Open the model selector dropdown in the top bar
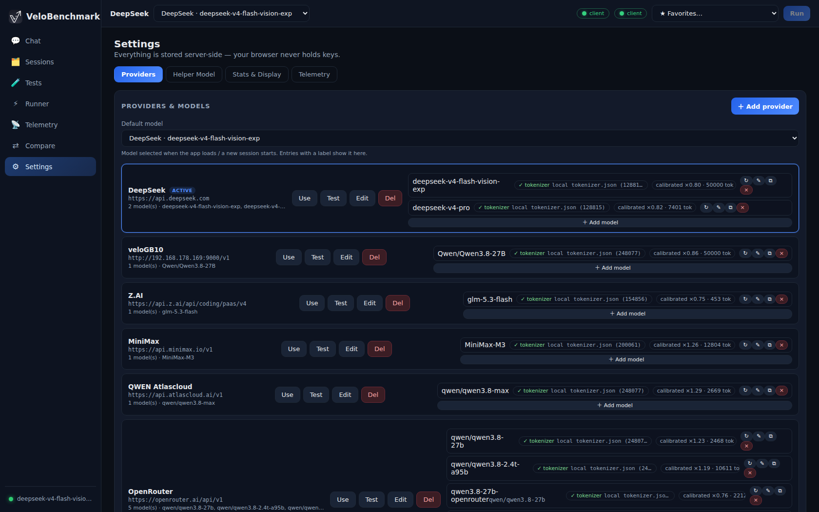Screen dimensions: 819x512 232,14
